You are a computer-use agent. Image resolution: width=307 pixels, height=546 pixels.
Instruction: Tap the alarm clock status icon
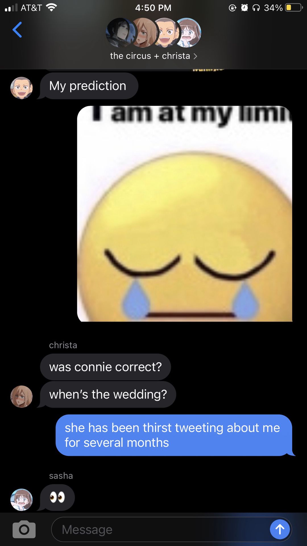point(244,8)
